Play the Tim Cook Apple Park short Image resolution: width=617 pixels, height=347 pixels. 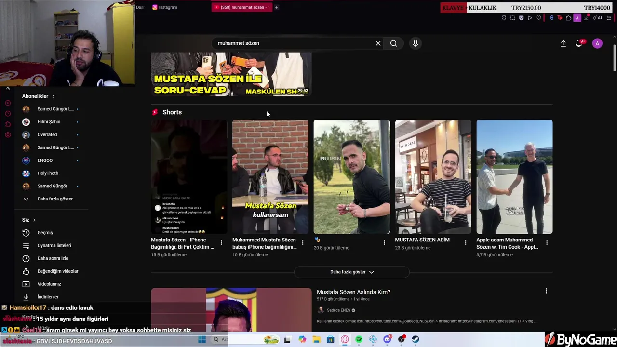514,177
